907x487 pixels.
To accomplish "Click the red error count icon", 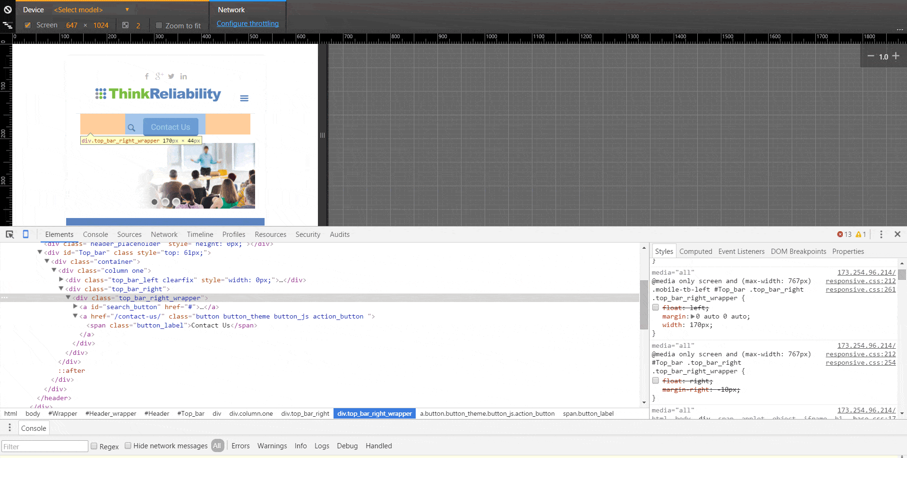I will point(840,235).
